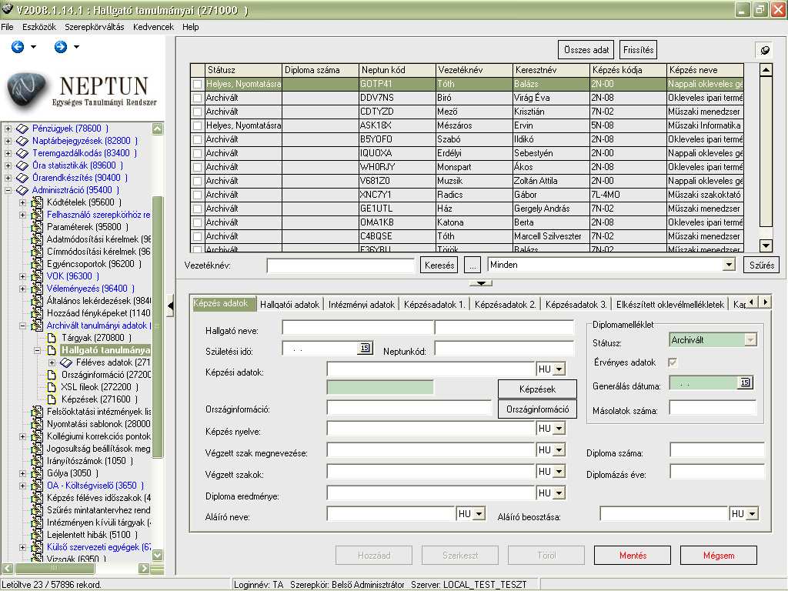788x591 pixels.
Task: Click the blue back navigation arrow
Action: [x=18, y=47]
